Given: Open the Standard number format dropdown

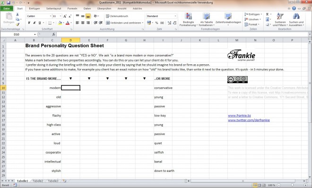Looking at the screenshot, I should coord(175,16).
